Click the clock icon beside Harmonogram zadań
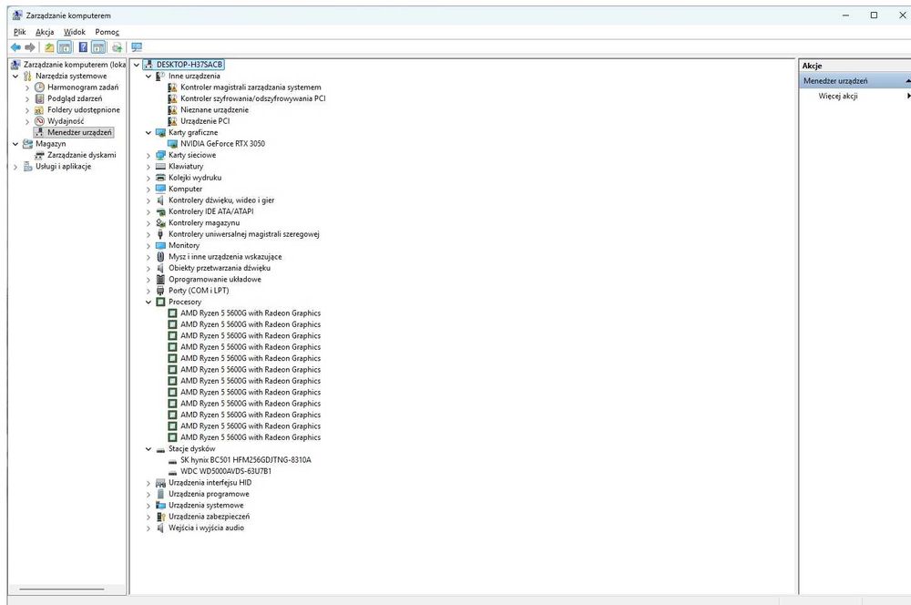 tap(39, 87)
